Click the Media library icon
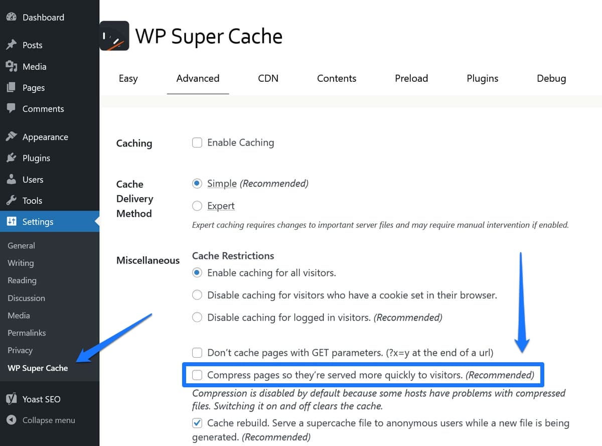This screenshot has width=602, height=446. coord(11,66)
